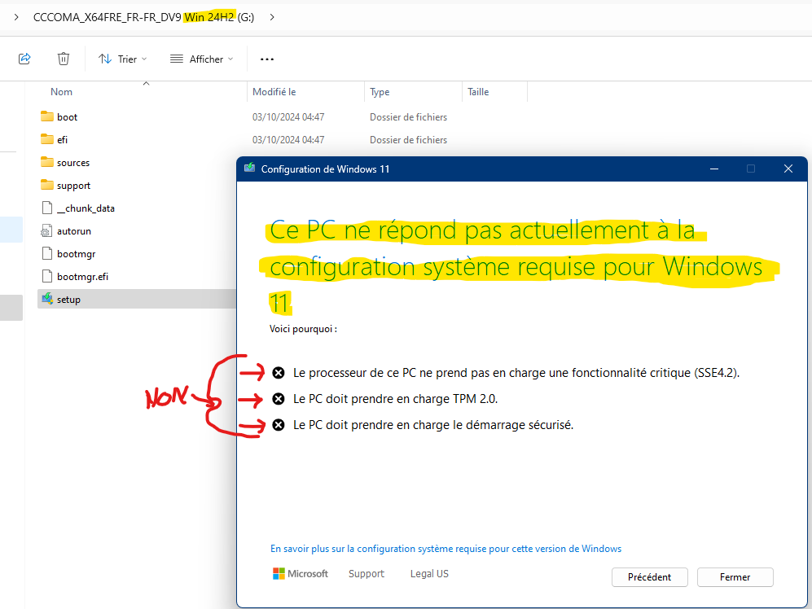Click error icon beside démarrage sécurisé message
Viewport: 812px width, 609px height.
pyautogui.click(x=279, y=425)
